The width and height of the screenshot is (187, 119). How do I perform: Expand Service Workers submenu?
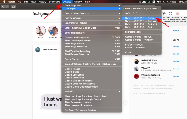(91, 18)
